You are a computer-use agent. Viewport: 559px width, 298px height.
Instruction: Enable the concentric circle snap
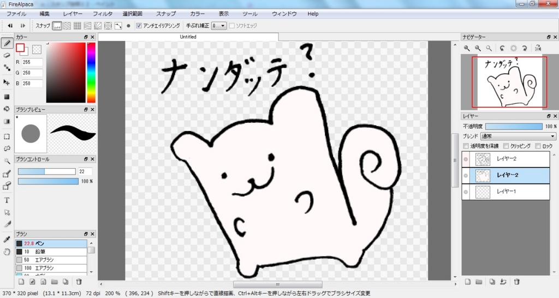tap(108, 26)
